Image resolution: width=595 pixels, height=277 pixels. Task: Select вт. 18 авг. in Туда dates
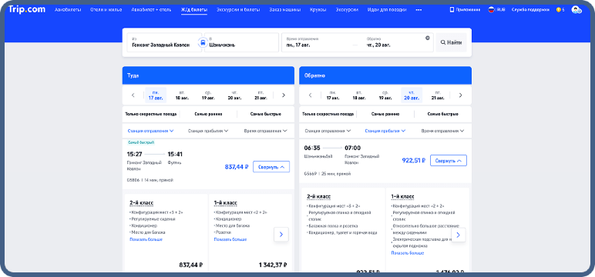click(182, 95)
